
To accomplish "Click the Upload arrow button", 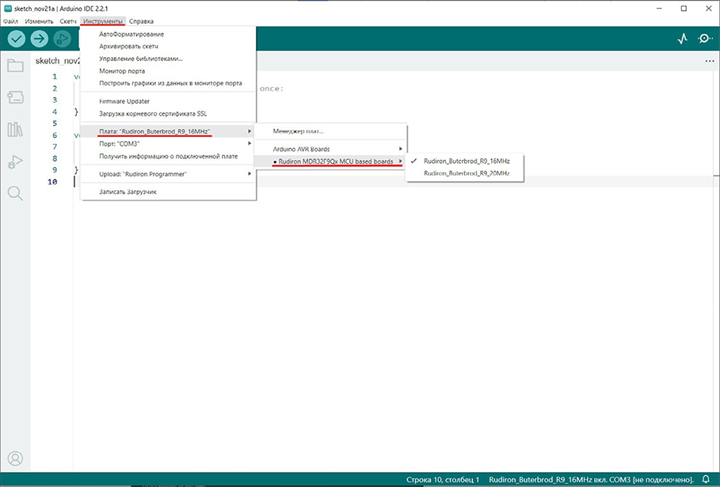I will click(40, 39).
